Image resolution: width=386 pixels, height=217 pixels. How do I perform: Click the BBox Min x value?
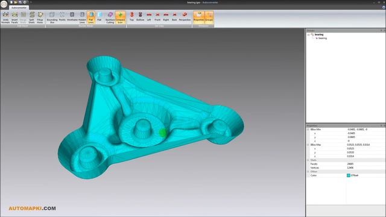point(351,133)
